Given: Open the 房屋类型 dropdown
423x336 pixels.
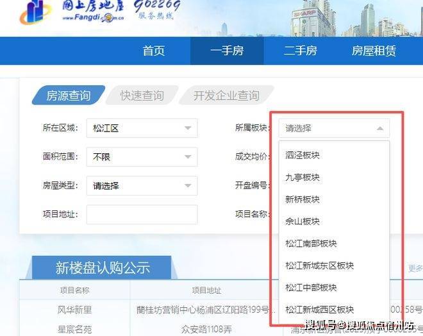Looking at the screenshot, I should 142,186.
